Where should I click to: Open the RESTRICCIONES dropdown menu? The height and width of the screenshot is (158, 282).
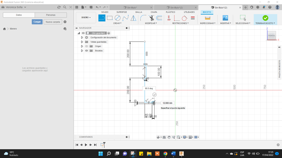[x=180, y=23]
